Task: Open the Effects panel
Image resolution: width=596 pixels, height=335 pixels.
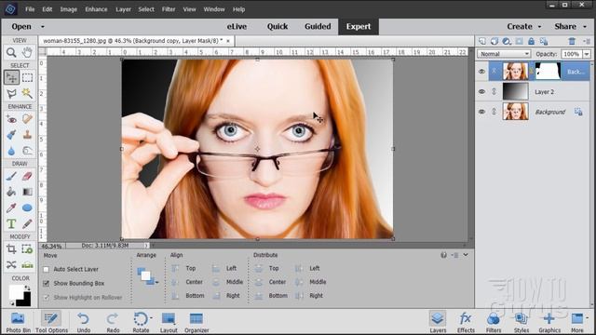Action: (466, 322)
